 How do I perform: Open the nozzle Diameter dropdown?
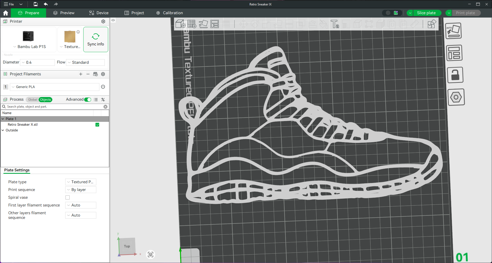[38, 62]
